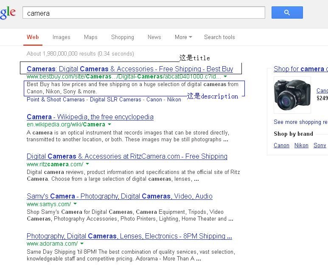Expand the ritzcamera.com URL dropdown arrow
The height and width of the screenshot is (266, 328).
(87, 164)
